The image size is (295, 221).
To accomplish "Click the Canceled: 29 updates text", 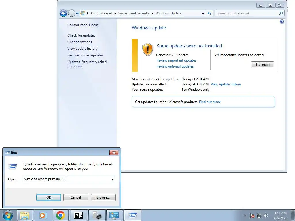I will 172,55.
